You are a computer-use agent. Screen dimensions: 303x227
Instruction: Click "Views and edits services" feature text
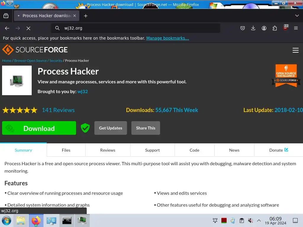(x=182, y=193)
